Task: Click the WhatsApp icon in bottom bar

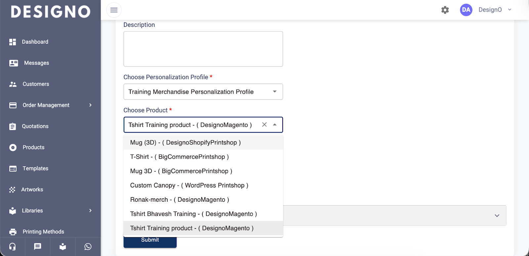Action: (x=88, y=247)
